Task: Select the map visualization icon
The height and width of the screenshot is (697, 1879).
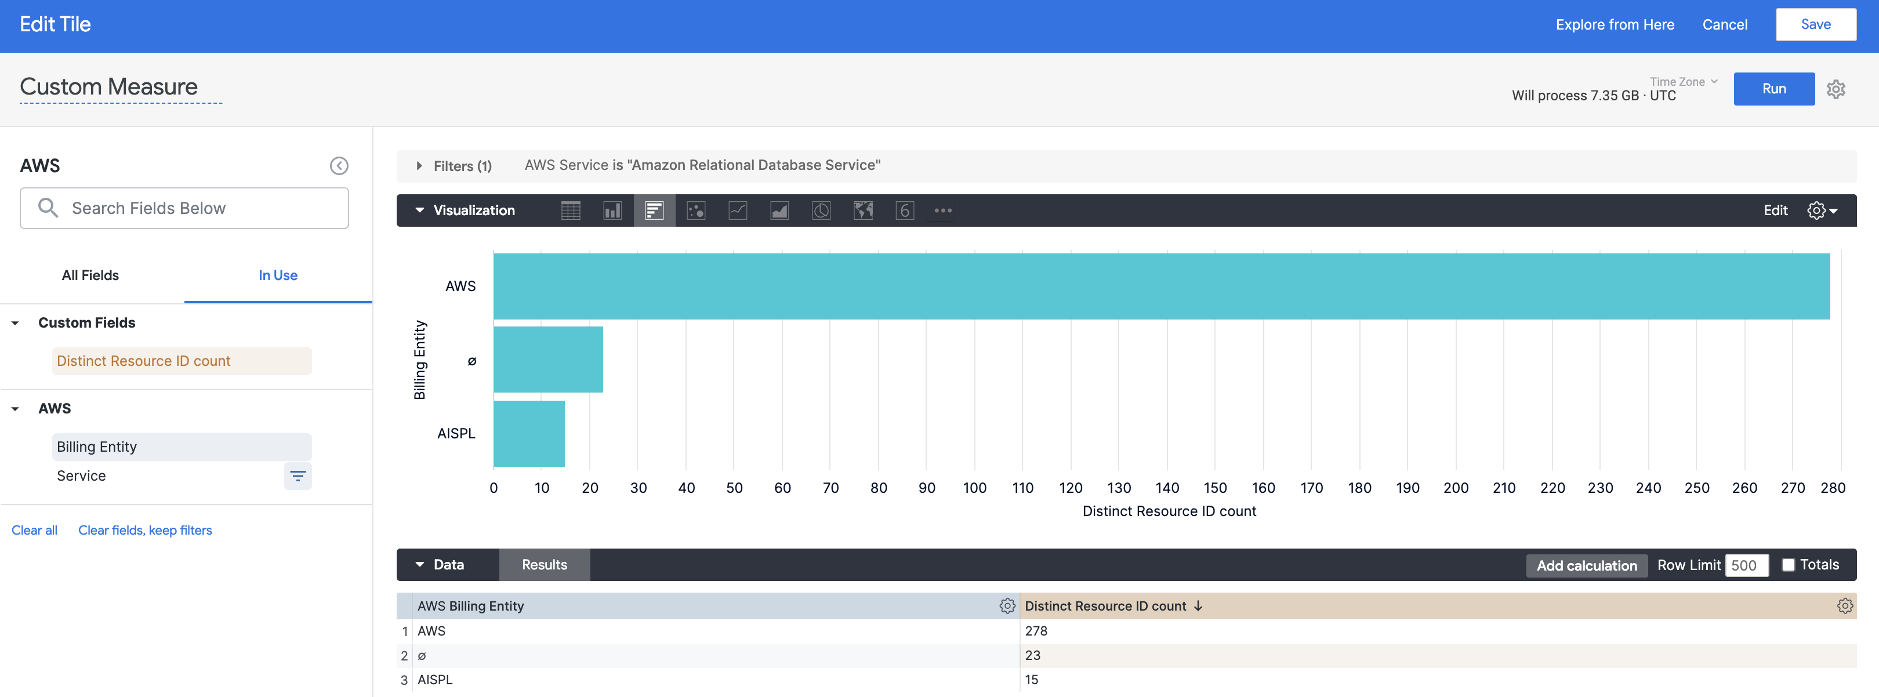Action: click(x=863, y=210)
